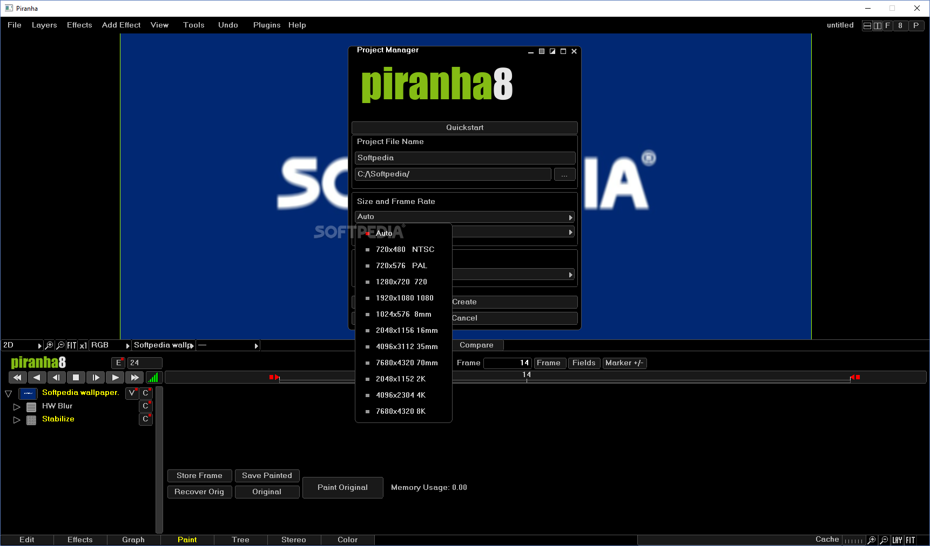Expand the HW Blur effect
The width and height of the screenshot is (930, 546).
[17, 407]
